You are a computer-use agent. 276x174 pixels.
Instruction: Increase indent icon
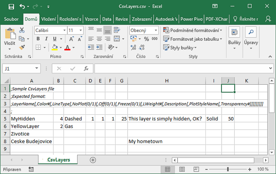pyautogui.click(x=100, y=47)
